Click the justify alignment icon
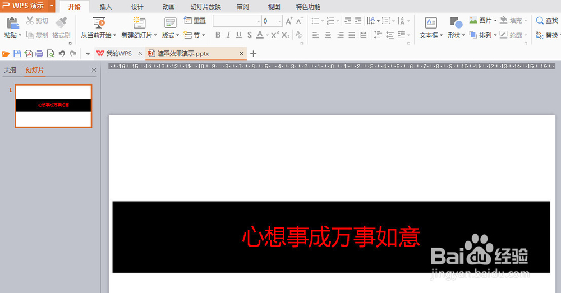Image resolution: width=561 pixels, height=293 pixels. pyautogui.click(x=352, y=35)
